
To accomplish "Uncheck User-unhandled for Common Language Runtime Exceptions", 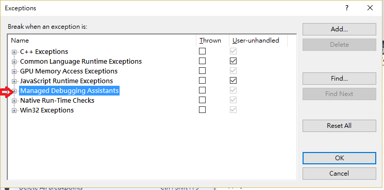I will click(233, 61).
